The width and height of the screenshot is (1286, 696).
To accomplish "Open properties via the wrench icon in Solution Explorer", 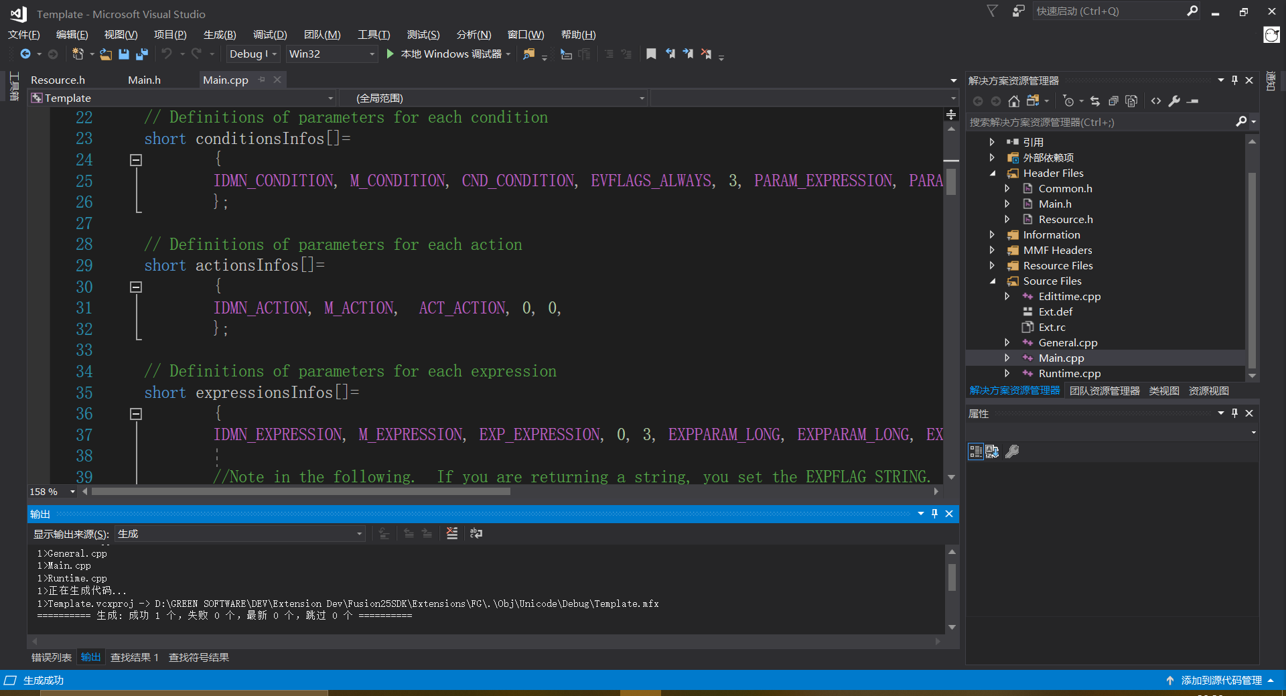I will point(1174,101).
